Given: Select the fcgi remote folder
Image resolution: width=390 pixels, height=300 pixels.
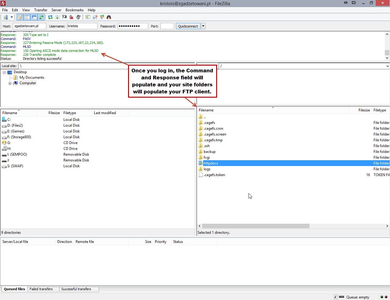Looking at the screenshot, I should click(294, 157).
